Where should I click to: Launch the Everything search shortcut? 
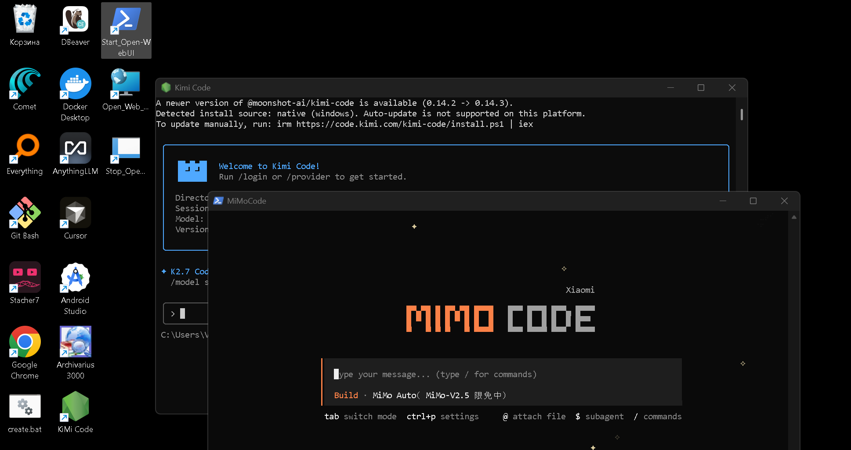pos(25,154)
